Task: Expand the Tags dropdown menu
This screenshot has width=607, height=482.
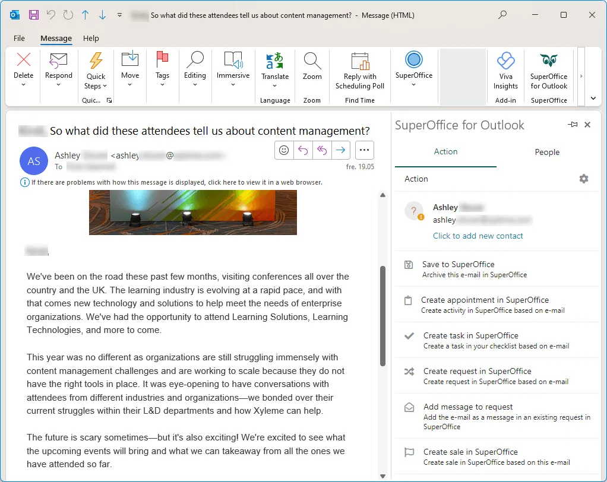Action: click(x=162, y=85)
